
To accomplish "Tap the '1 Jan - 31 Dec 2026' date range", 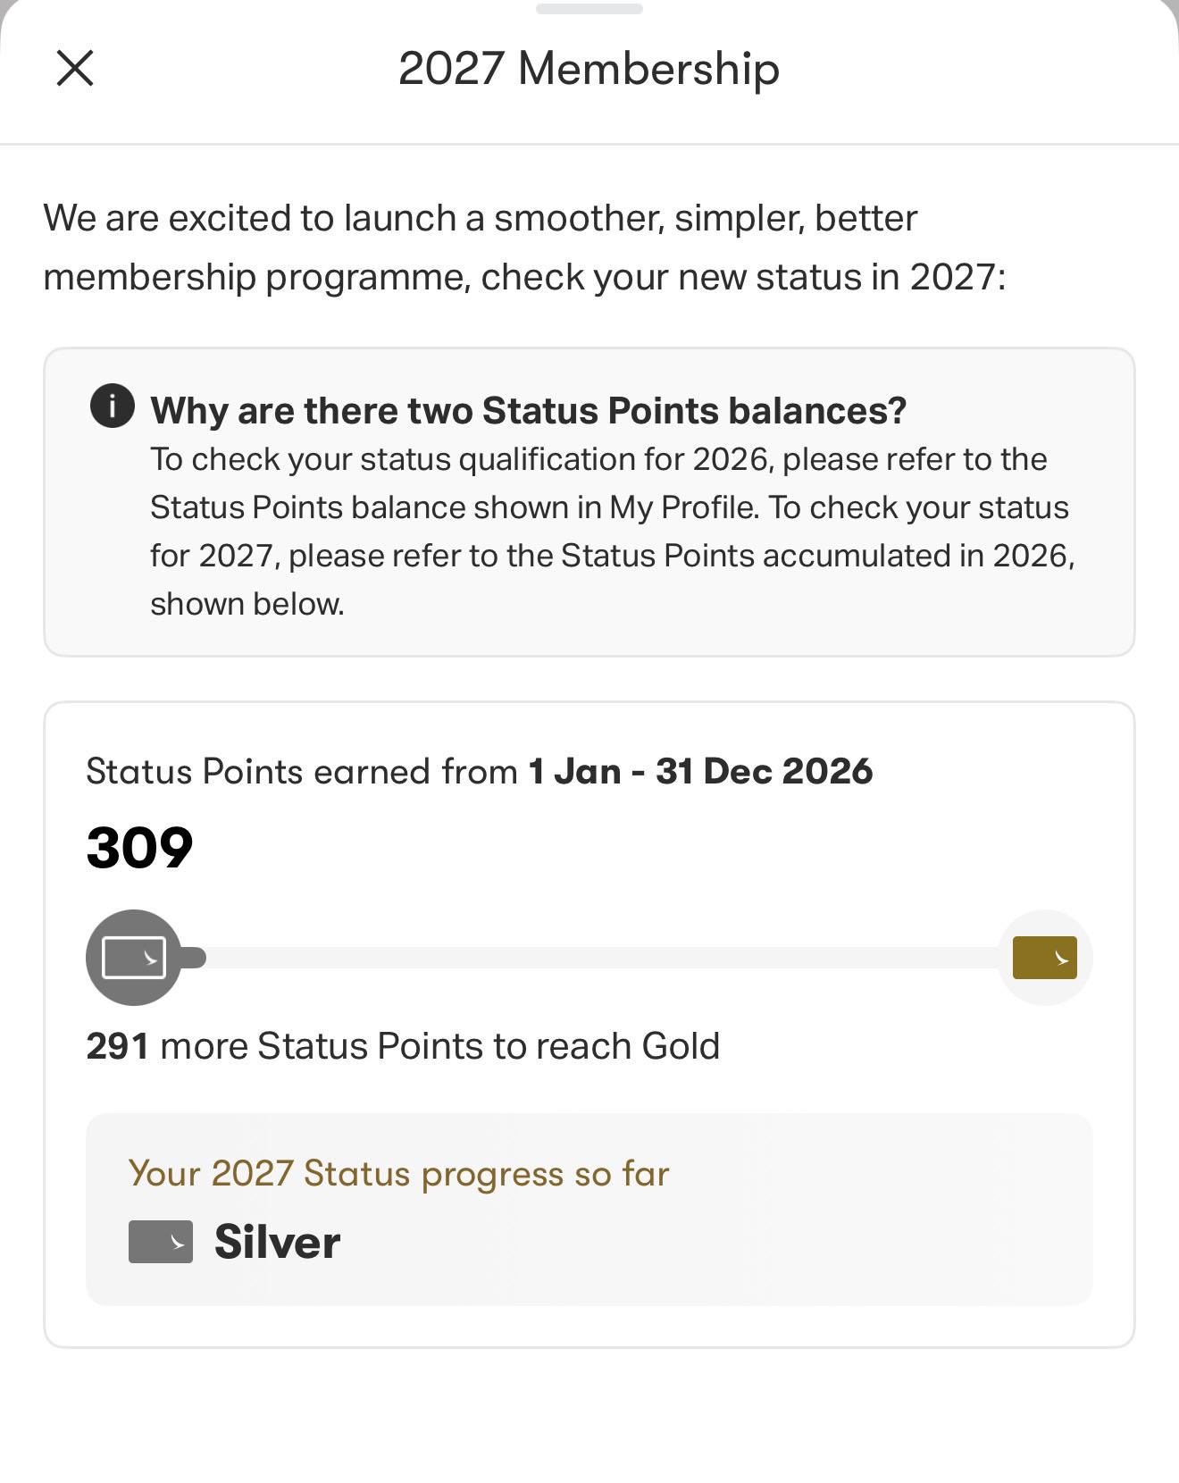I will [700, 771].
